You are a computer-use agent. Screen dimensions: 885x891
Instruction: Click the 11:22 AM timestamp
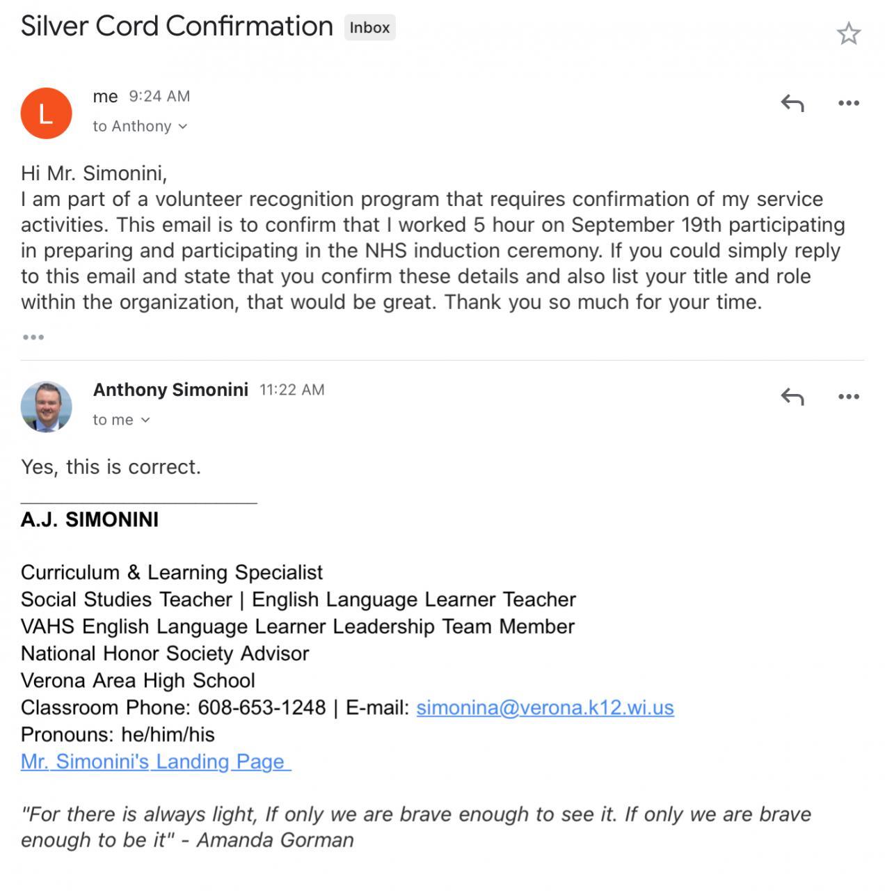pyautogui.click(x=292, y=390)
